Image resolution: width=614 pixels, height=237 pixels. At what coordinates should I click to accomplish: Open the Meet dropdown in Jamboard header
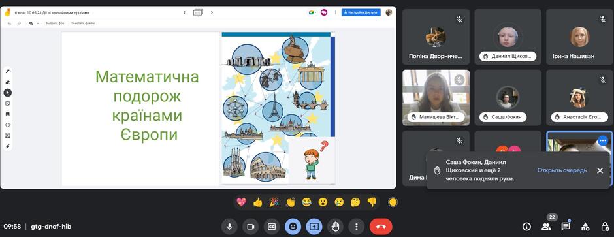click(x=312, y=12)
